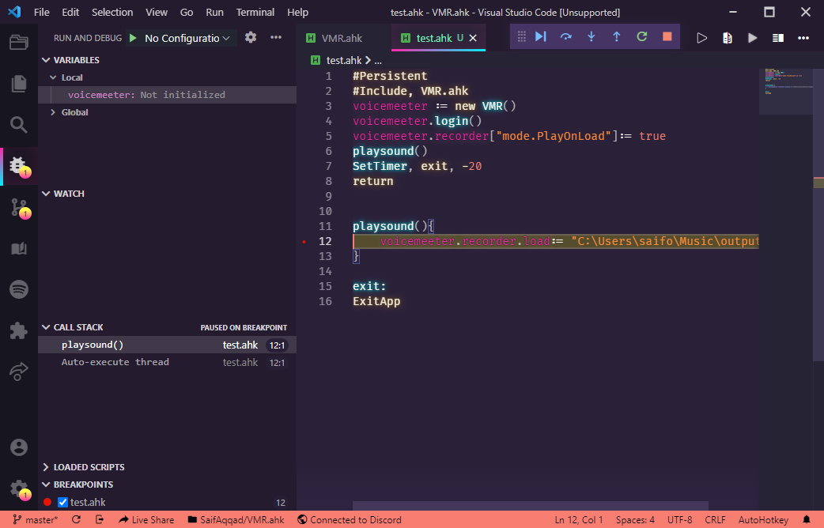Click Continue in debug toolbar
Image resolution: width=824 pixels, height=528 pixels.
coord(541,36)
